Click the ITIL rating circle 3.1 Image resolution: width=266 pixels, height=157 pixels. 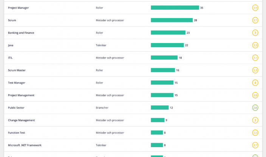point(255,58)
